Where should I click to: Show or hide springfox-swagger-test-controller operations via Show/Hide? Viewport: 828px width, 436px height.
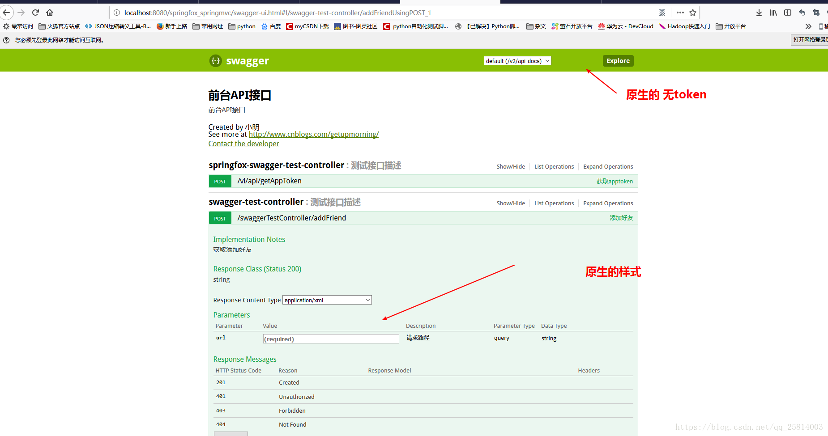point(510,166)
